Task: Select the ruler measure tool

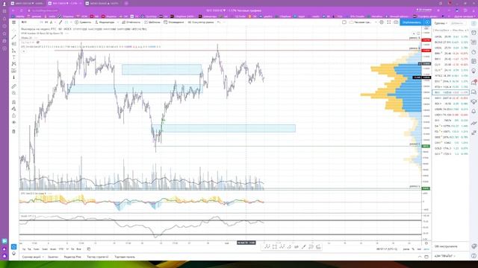Action: [13, 86]
